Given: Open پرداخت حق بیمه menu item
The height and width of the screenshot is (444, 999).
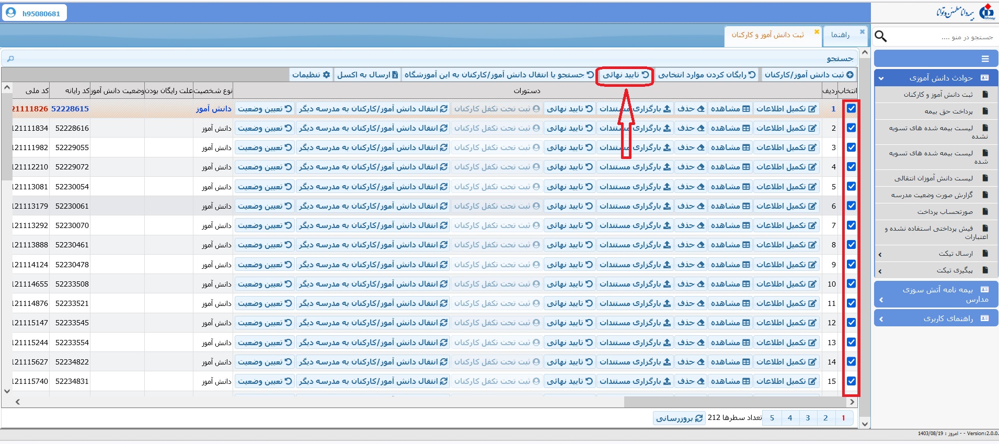Looking at the screenshot, I should pos(948,111).
